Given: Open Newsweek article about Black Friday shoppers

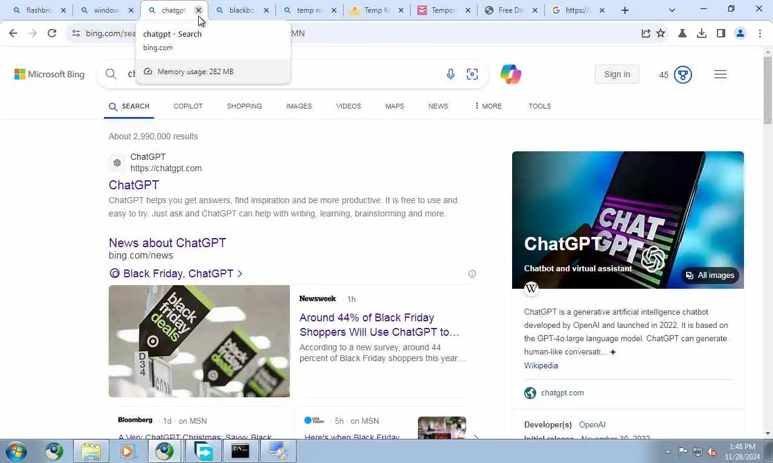Looking at the screenshot, I should (x=379, y=325).
